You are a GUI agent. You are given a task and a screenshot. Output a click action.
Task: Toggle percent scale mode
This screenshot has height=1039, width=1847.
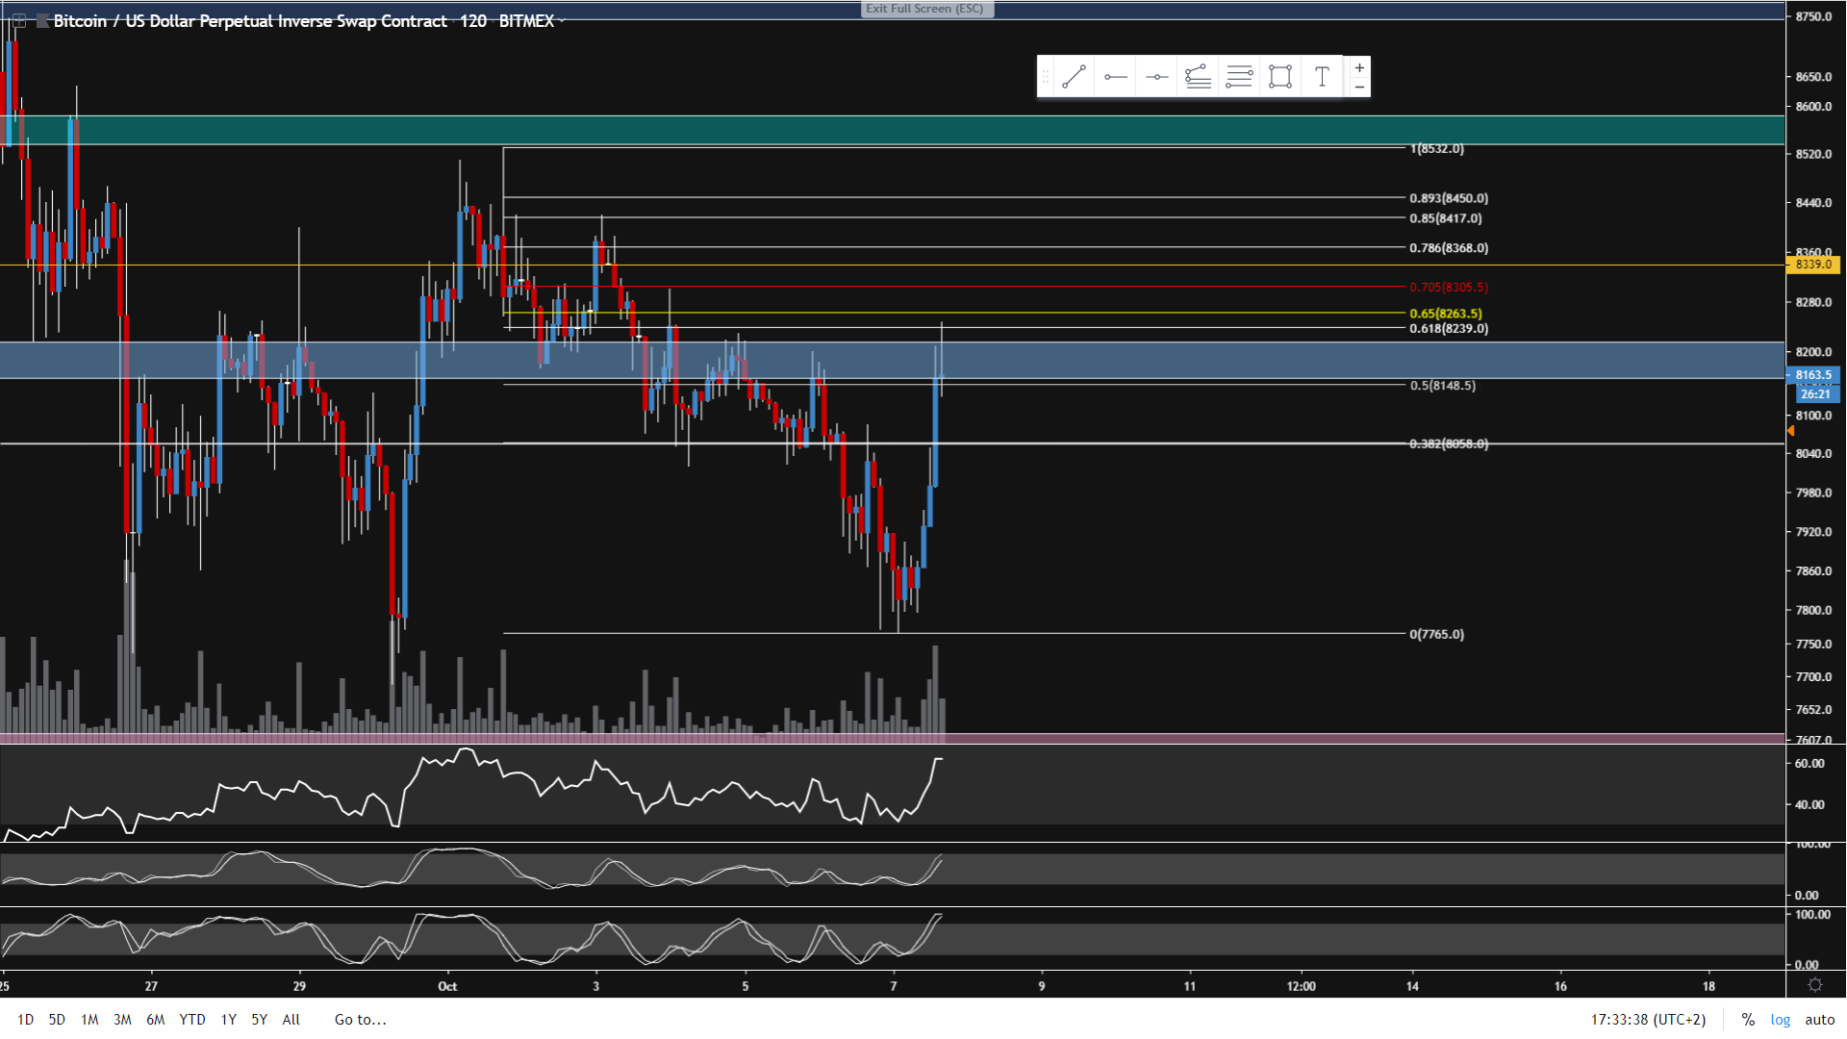tap(1748, 1020)
